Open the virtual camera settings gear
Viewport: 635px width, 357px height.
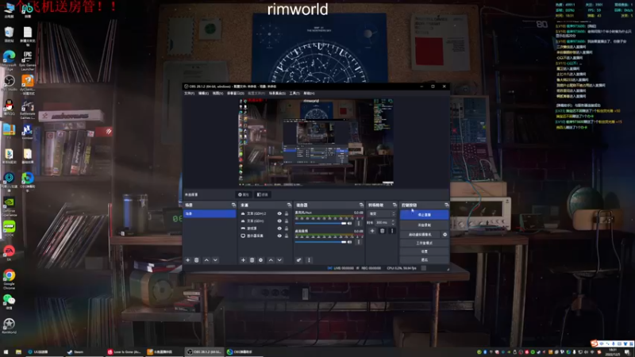(444, 234)
